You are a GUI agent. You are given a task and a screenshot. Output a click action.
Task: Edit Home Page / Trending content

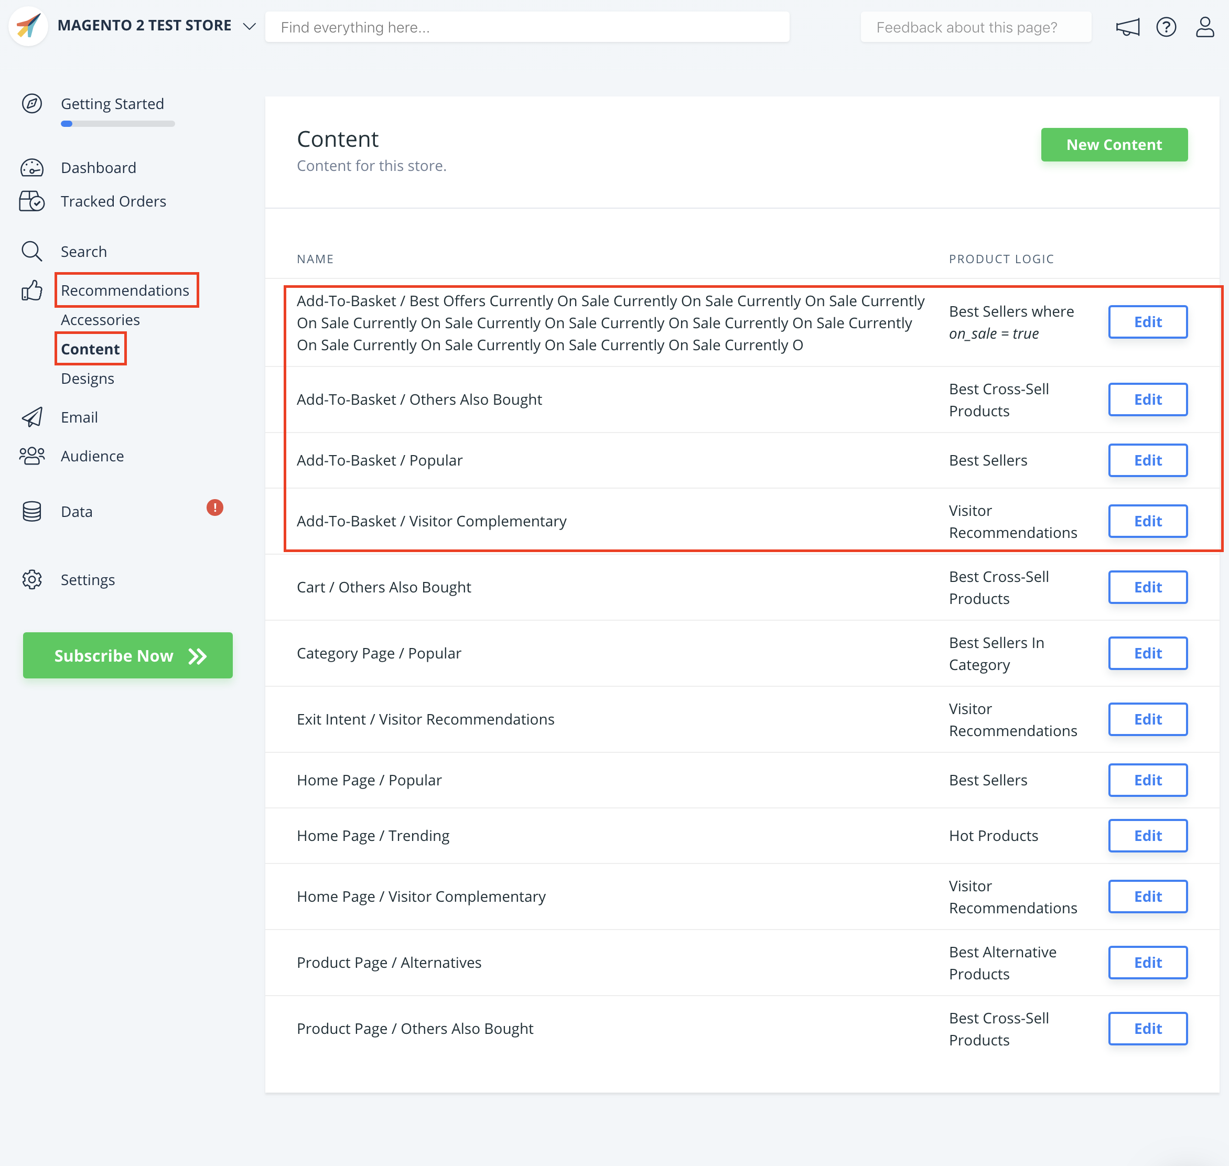coord(1147,835)
